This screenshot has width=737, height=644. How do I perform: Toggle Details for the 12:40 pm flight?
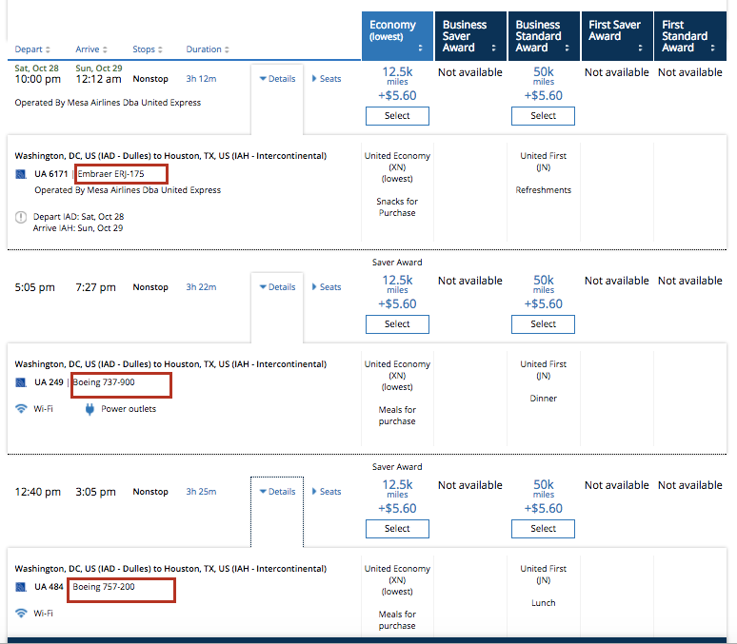coord(277,492)
